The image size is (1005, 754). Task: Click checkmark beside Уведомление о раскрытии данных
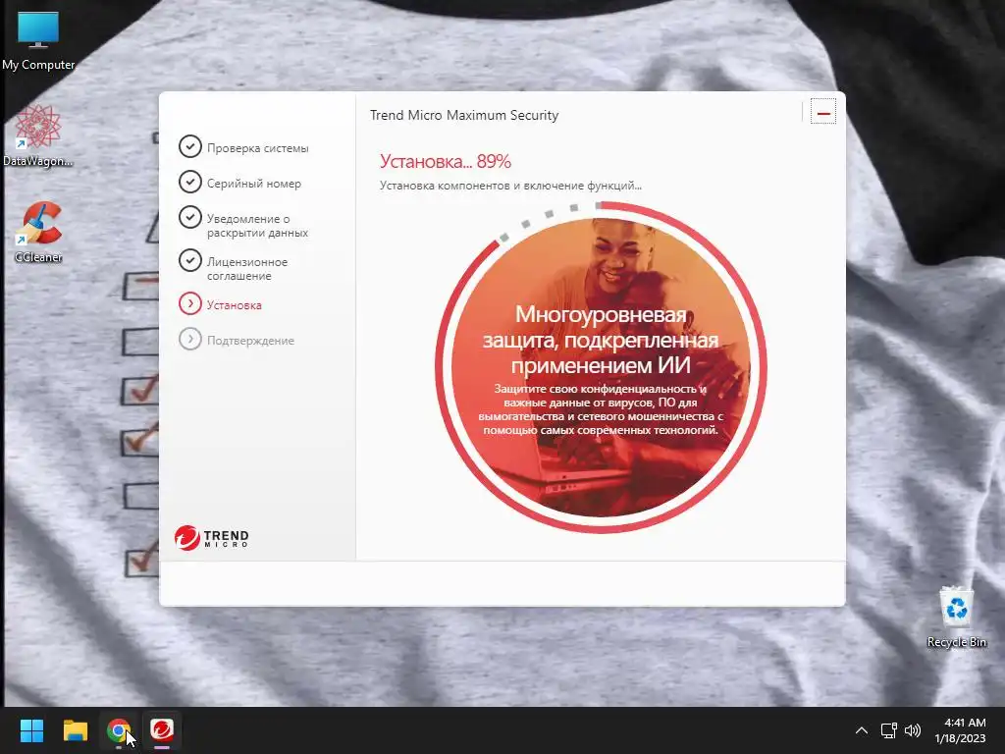point(189,217)
